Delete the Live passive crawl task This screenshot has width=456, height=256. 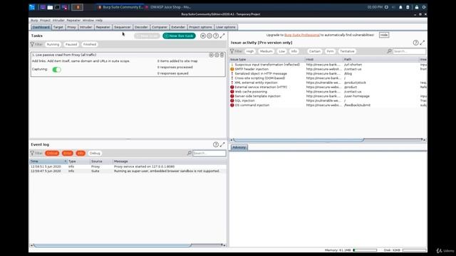pyautogui.click(x=222, y=55)
